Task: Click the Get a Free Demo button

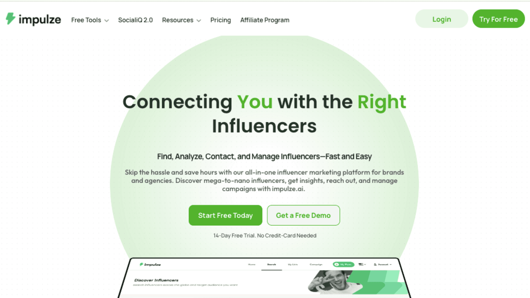Action: pos(303,215)
